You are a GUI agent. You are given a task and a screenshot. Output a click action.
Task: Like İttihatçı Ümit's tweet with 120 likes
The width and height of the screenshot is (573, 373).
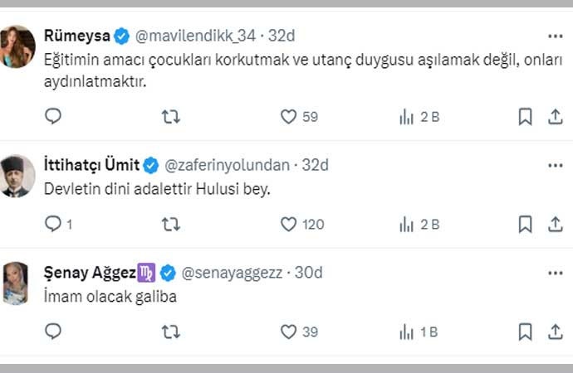[x=288, y=224]
